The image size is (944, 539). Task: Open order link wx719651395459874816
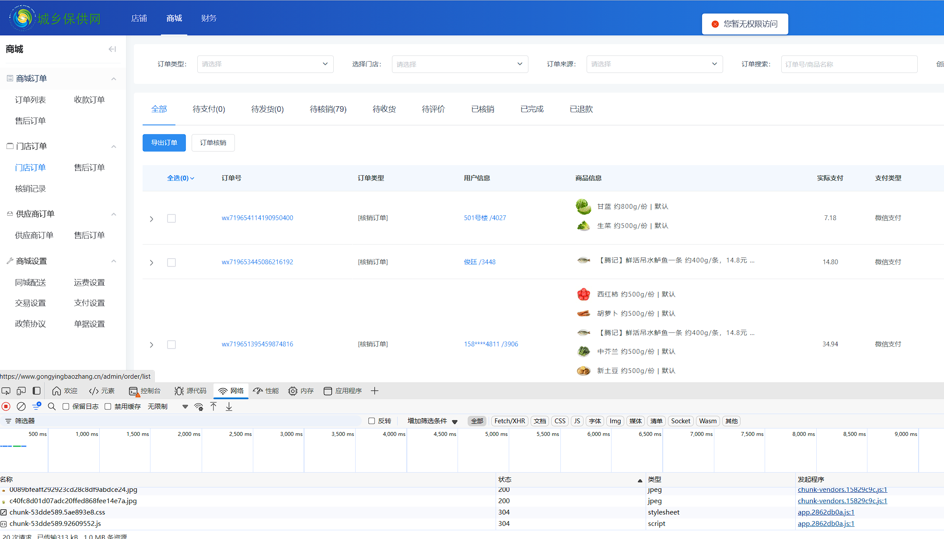tap(257, 344)
